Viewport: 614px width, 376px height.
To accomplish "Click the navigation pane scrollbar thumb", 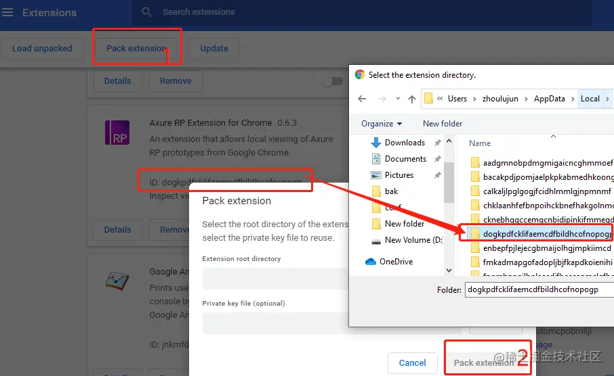I will pyautogui.click(x=449, y=183).
